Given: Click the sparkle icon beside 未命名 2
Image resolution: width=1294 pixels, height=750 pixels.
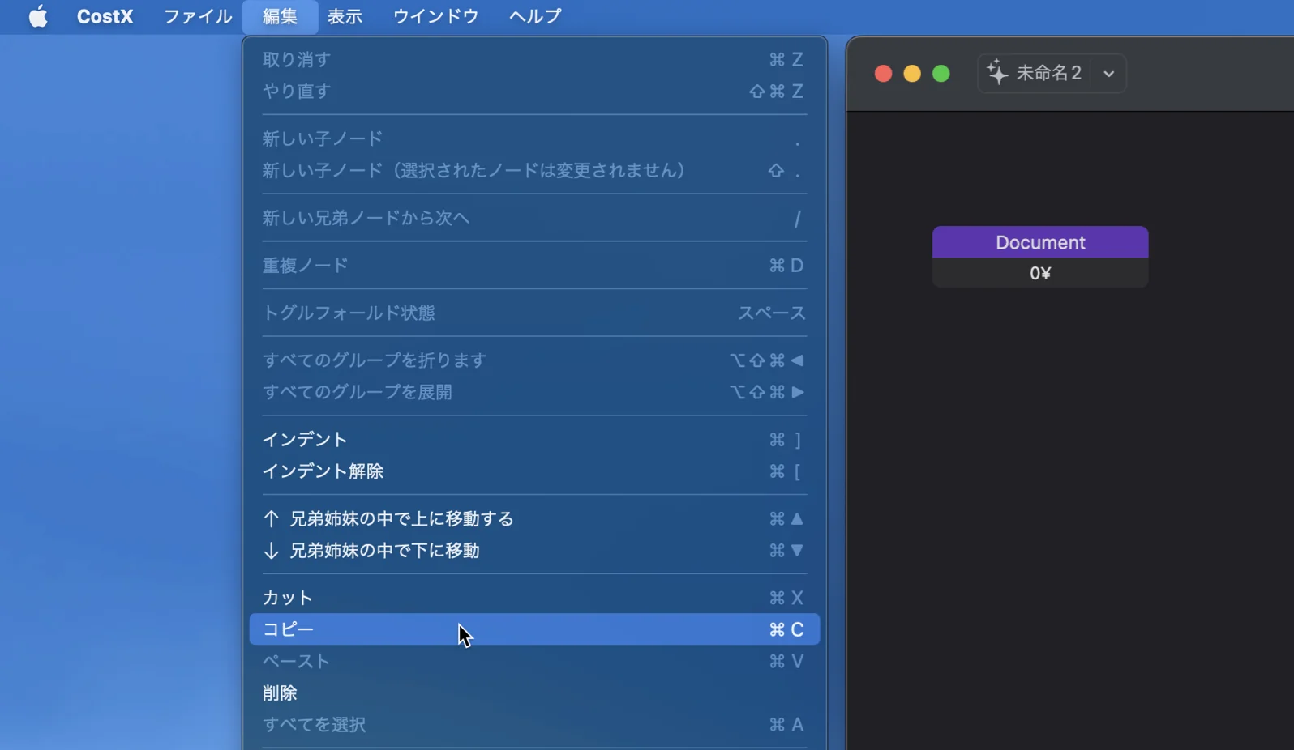Looking at the screenshot, I should (997, 73).
